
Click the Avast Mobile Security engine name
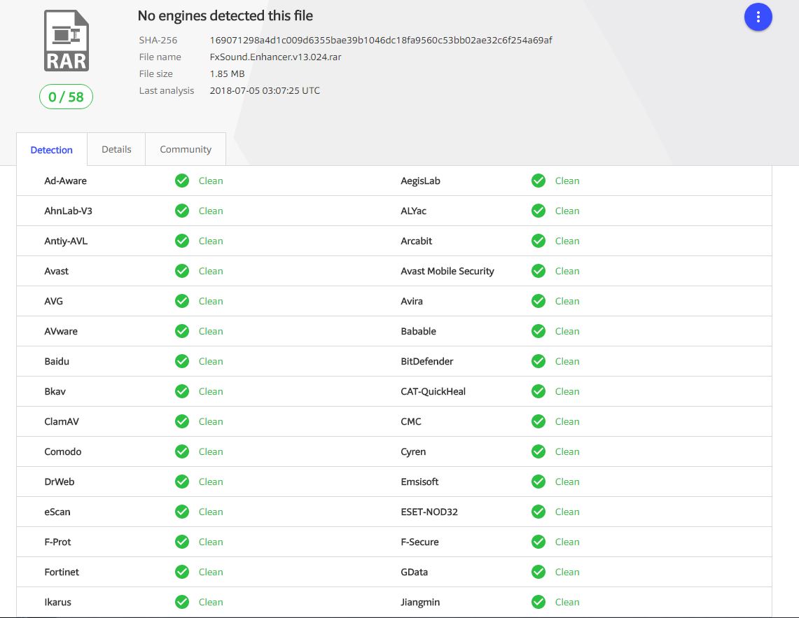coord(447,271)
